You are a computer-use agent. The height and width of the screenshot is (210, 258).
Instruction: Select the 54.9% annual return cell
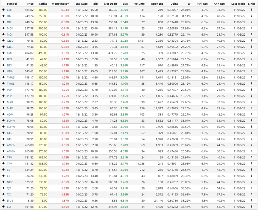click(x=221, y=207)
